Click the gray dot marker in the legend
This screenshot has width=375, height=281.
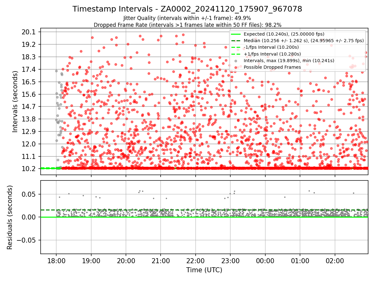(236, 61)
